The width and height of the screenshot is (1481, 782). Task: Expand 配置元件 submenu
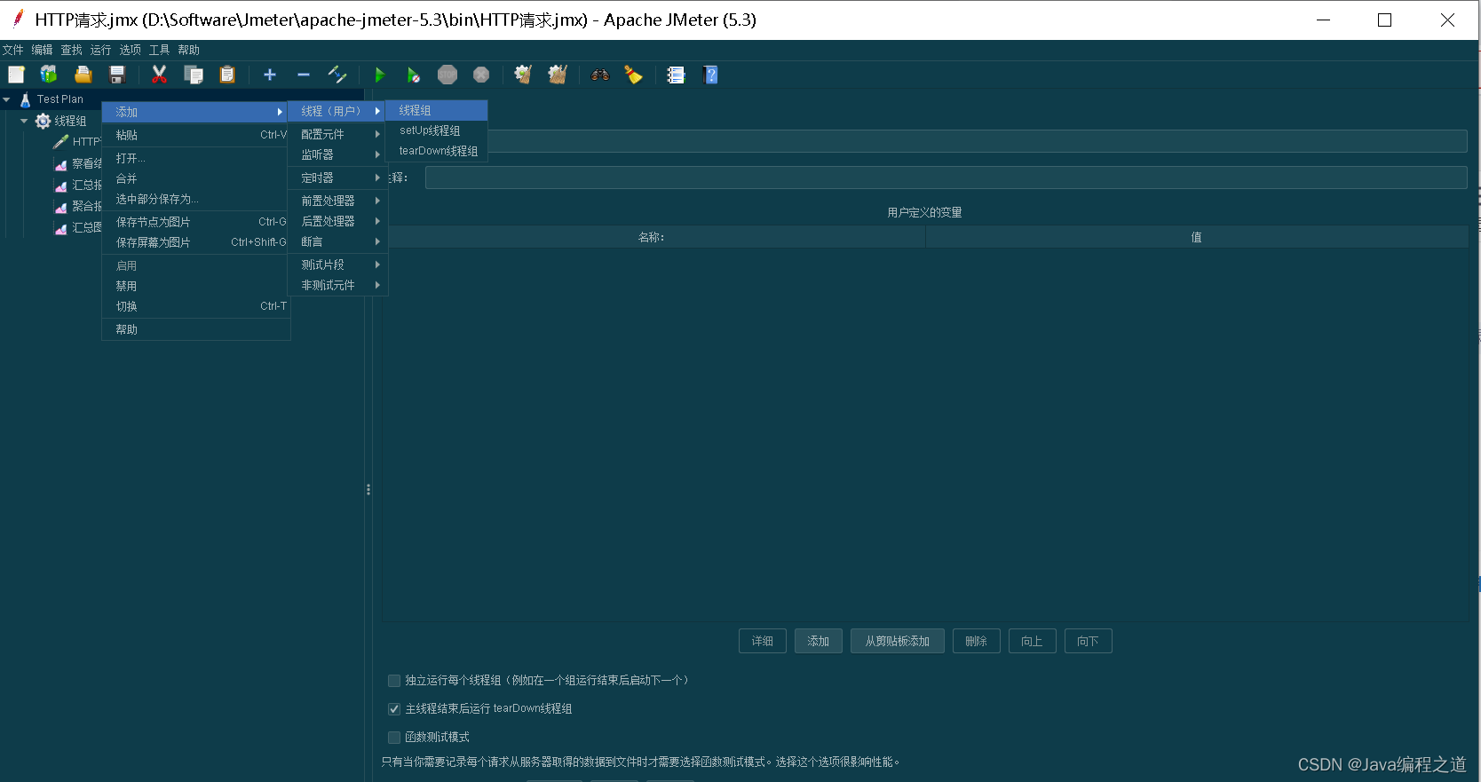coord(338,134)
